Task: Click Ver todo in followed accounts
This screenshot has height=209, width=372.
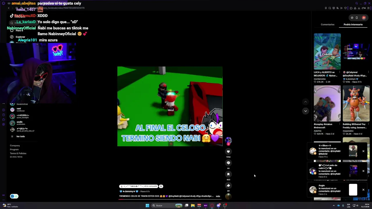Action: click(20, 136)
